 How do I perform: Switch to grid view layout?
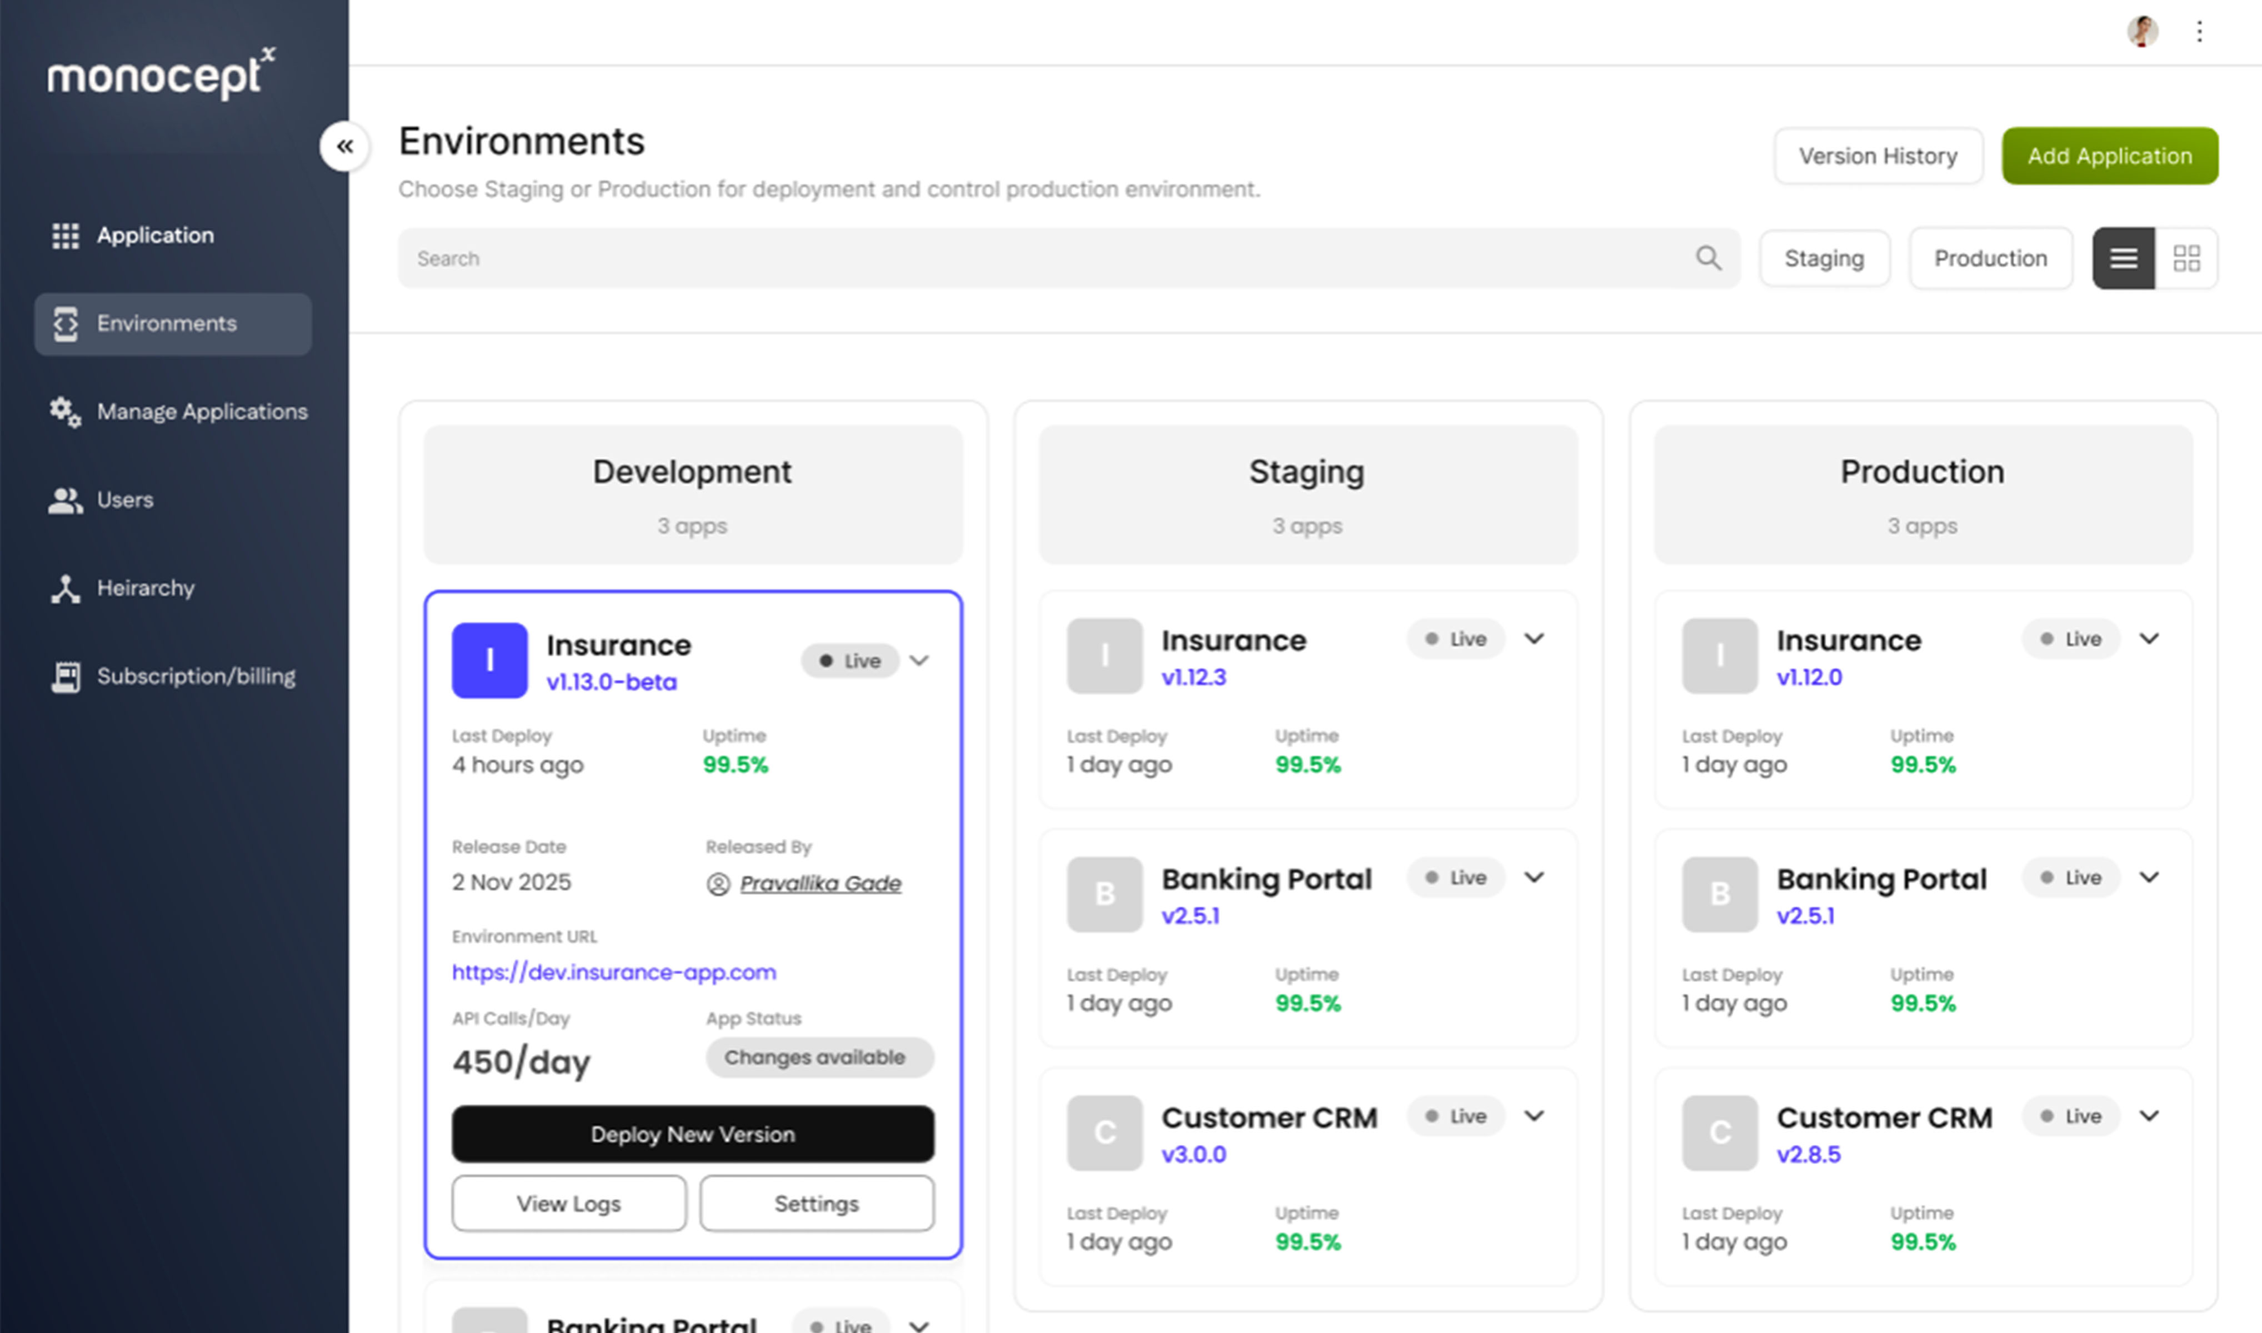point(2186,258)
